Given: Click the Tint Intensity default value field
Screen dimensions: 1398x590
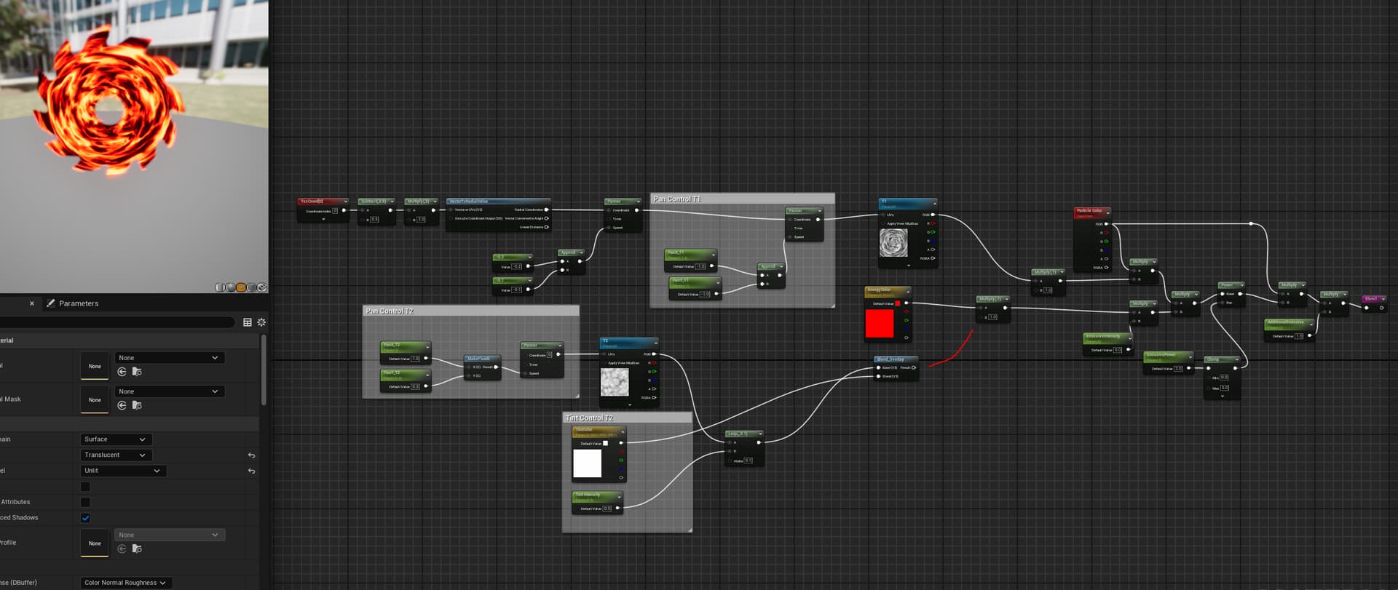Looking at the screenshot, I should (x=607, y=509).
